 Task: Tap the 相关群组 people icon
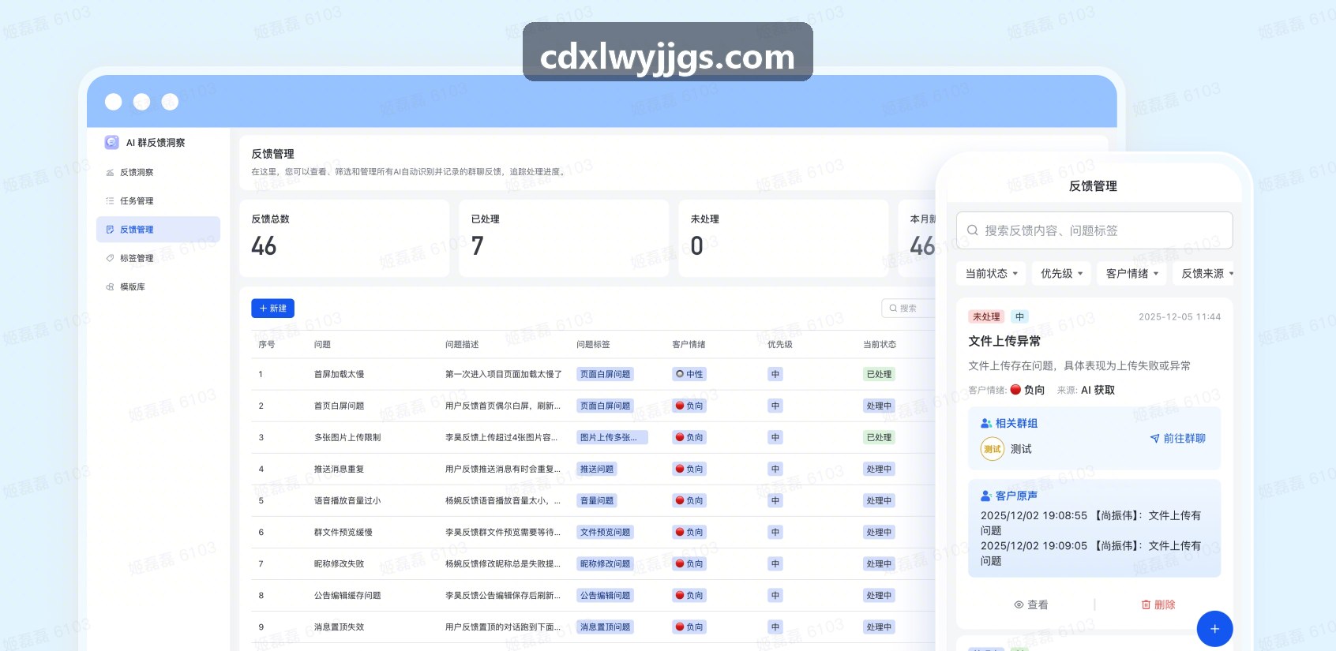click(986, 424)
